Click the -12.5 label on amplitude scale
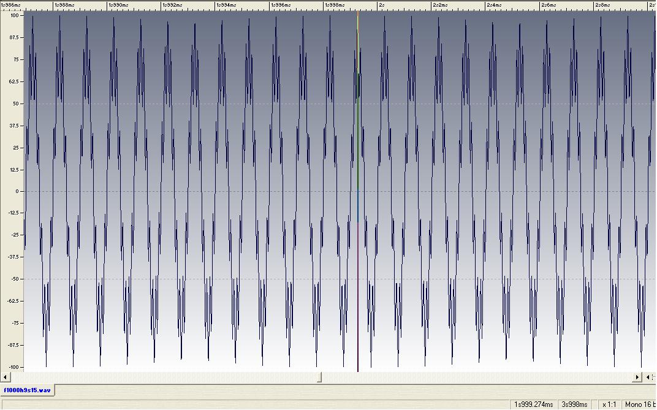 coord(13,213)
